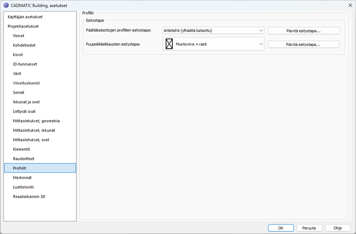Click the crossed-box Muotoviiva + rasti icon
This screenshot has height=234, width=356.
(169, 44)
